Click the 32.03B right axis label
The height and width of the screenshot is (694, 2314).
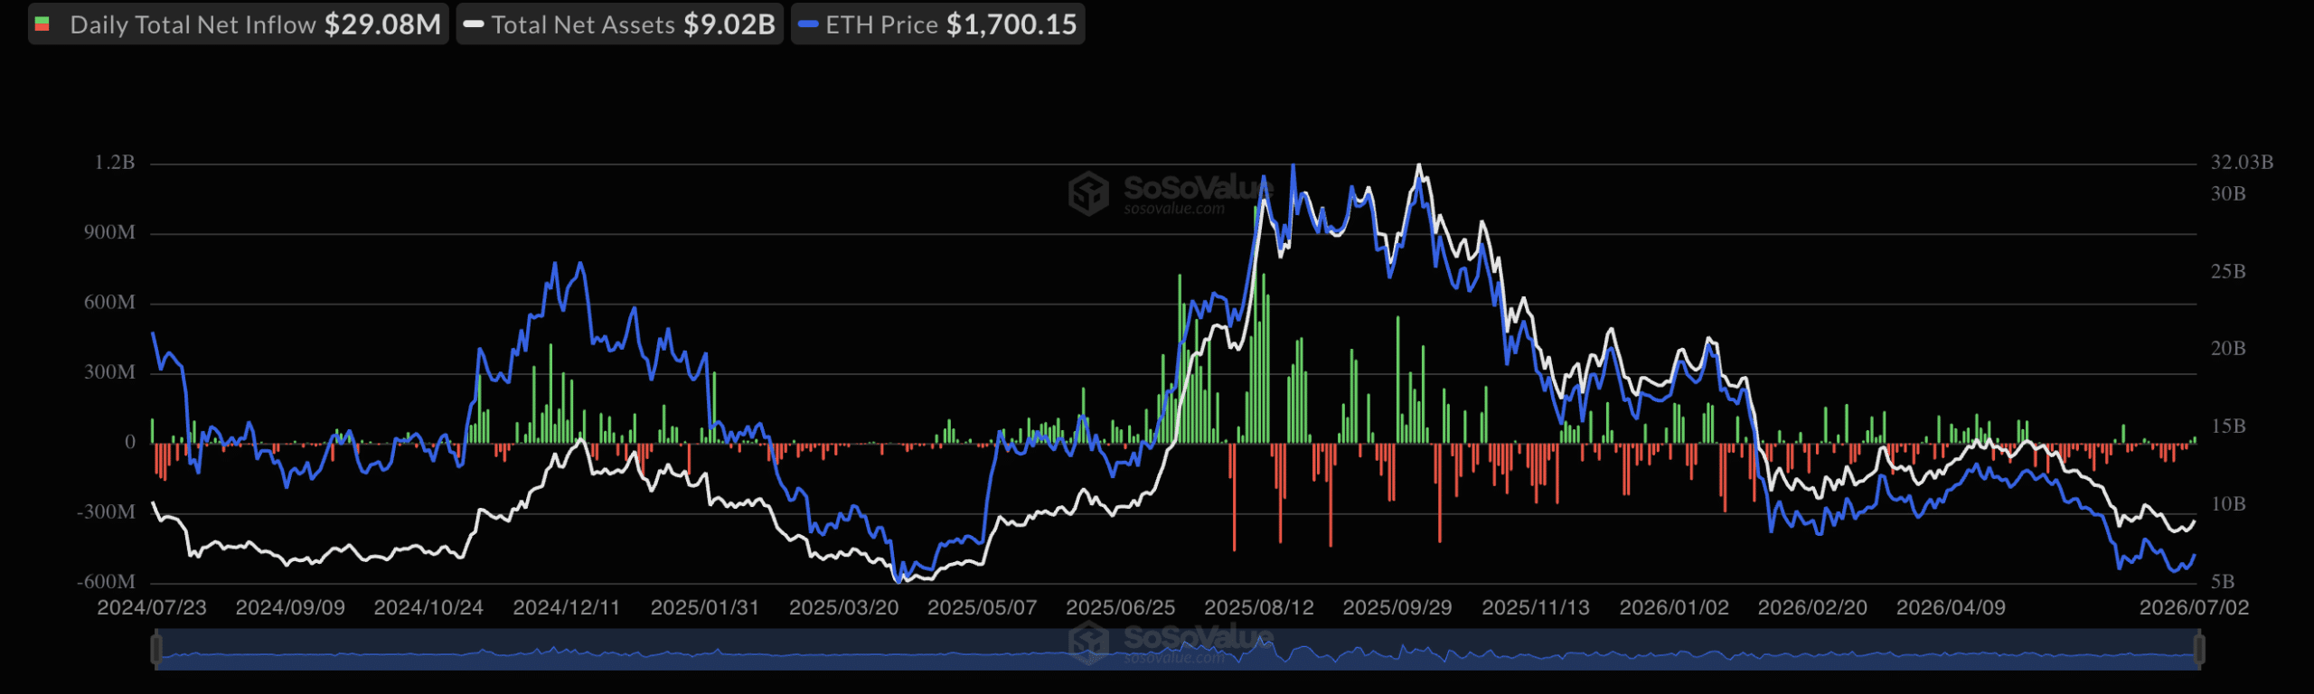2242,163
